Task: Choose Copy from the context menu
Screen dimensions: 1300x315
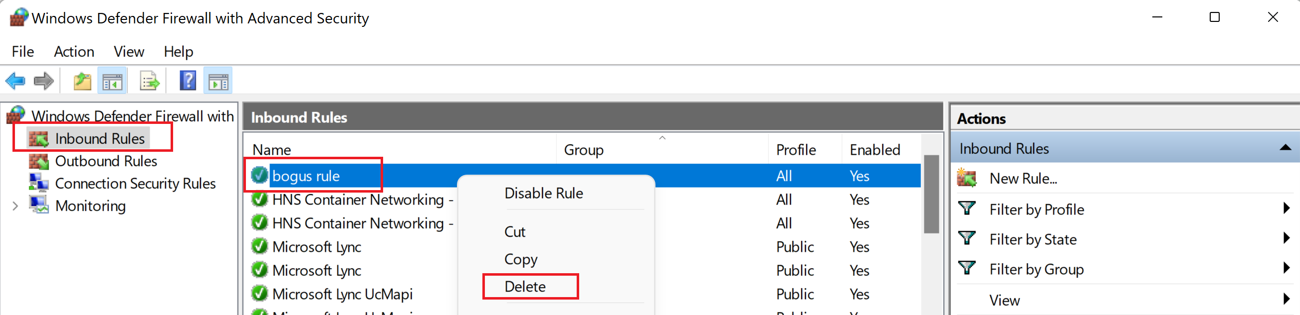Action: click(521, 259)
